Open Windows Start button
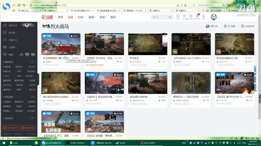Image resolution: width=261 pixels, height=146 pixels. (4, 143)
